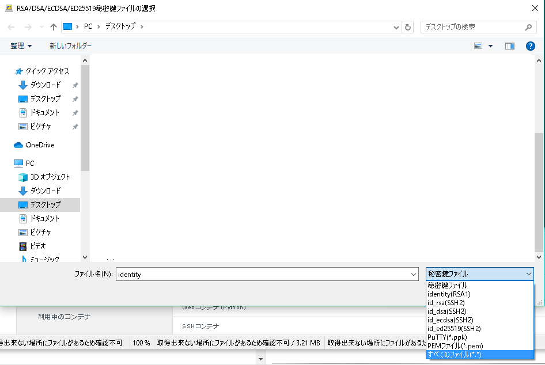Viewport: 545px width, 365px height.
Task: Go back to previous folder
Action: tap(11, 27)
